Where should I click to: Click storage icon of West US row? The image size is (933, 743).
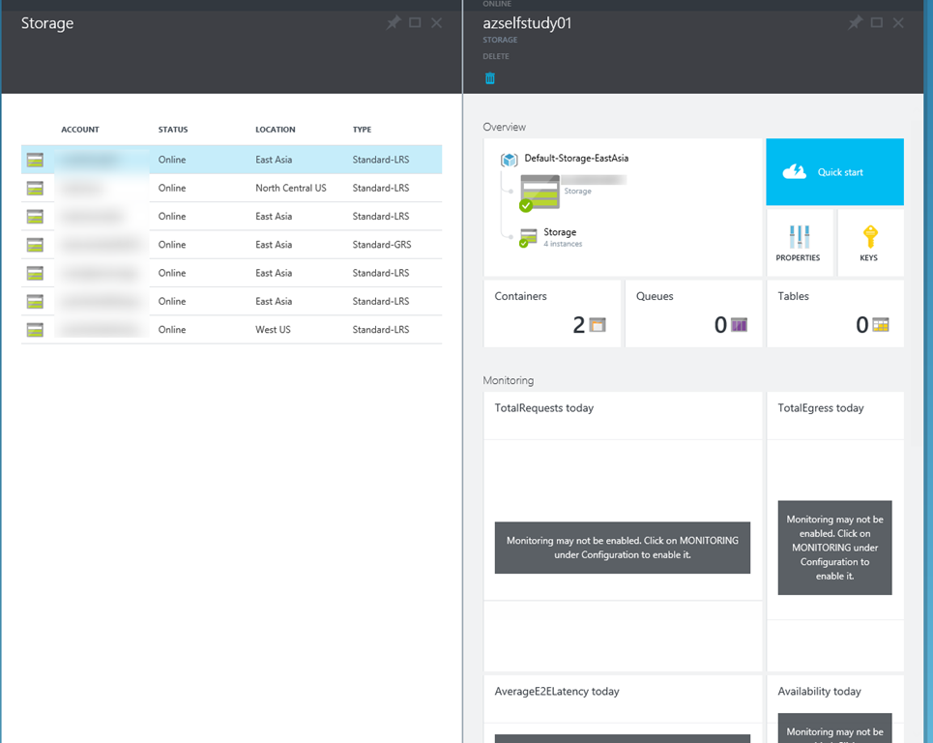point(35,330)
